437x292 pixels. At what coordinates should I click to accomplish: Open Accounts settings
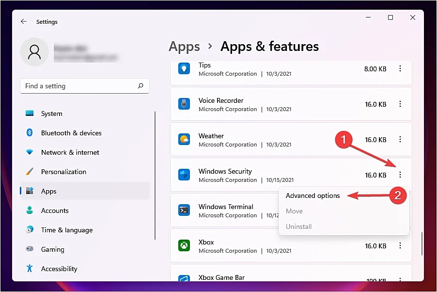(85, 211)
